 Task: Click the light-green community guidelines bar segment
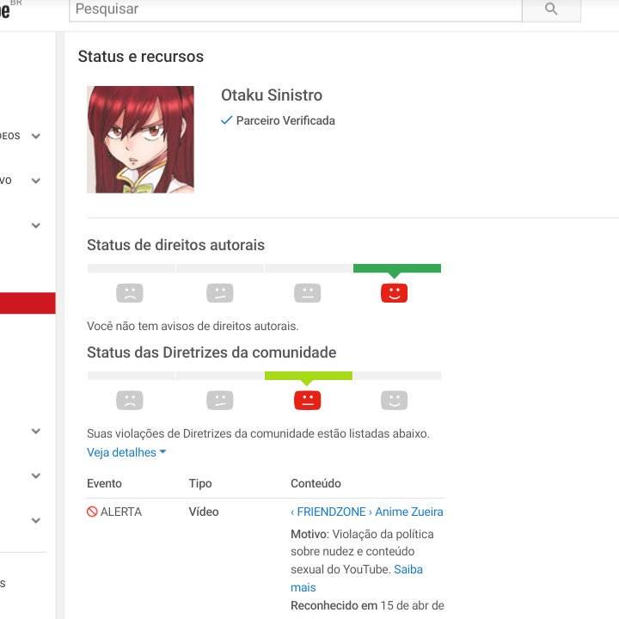[x=309, y=376]
